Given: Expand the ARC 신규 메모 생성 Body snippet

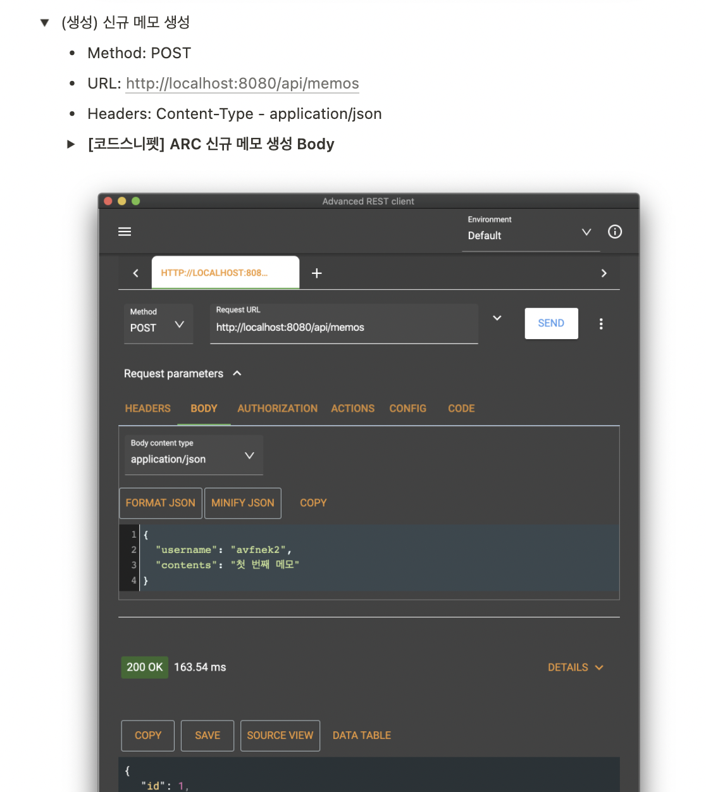Looking at the screenshot, I should 71,144.
